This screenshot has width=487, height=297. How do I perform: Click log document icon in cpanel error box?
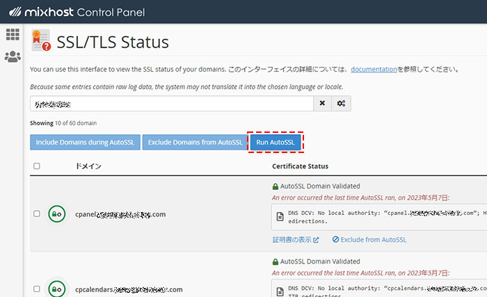click(280, 216)
